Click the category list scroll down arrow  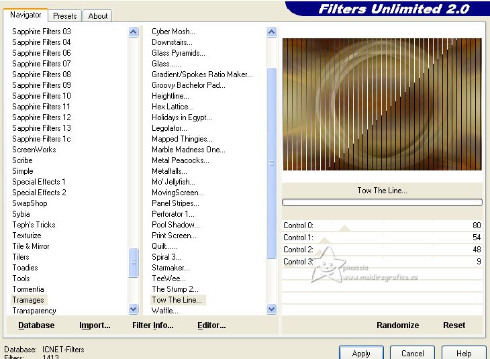coord(134,309)
